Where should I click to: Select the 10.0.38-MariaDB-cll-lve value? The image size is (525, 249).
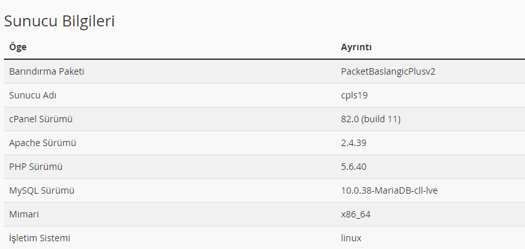coord(389,190)
